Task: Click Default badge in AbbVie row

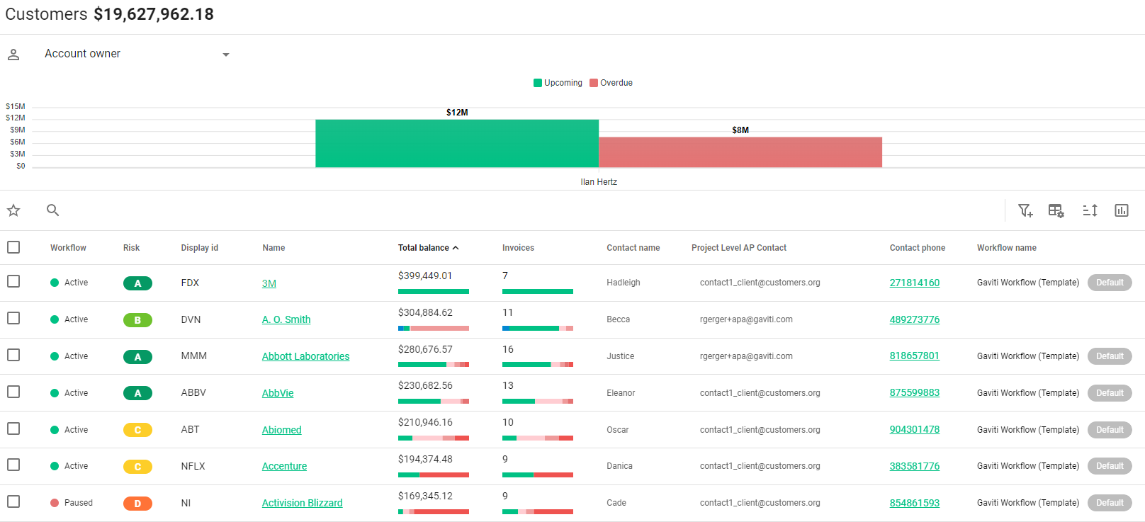Action: click(x=1109, y=393)
